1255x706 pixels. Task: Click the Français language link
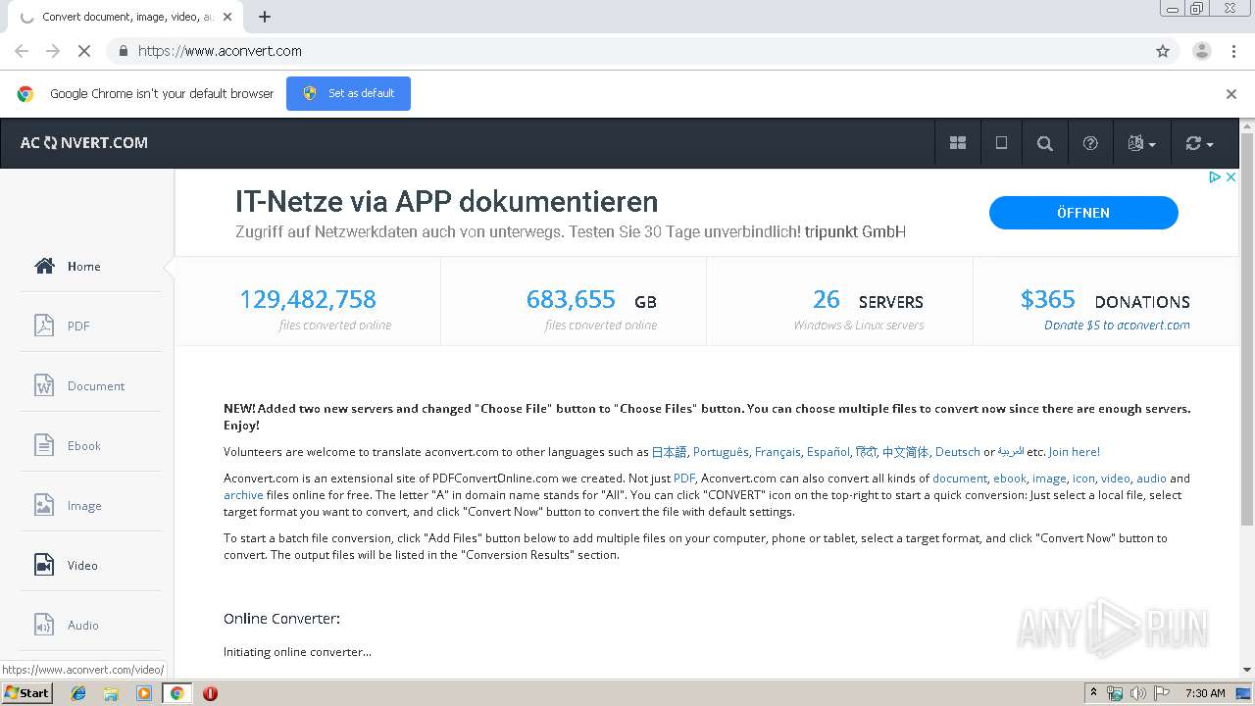[x=778, y=452]
